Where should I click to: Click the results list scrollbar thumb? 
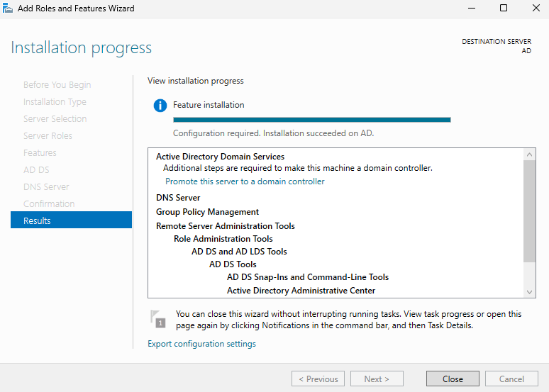(x=530, y=211)
